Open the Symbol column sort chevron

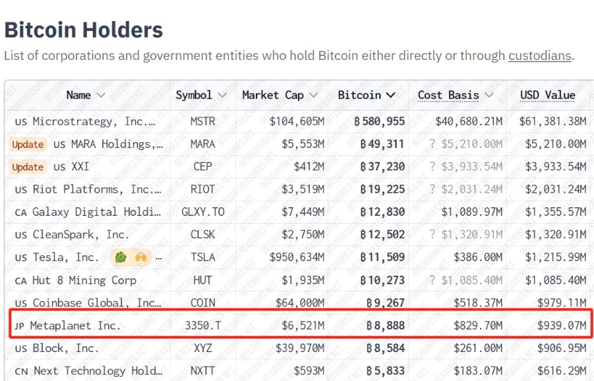222,95
